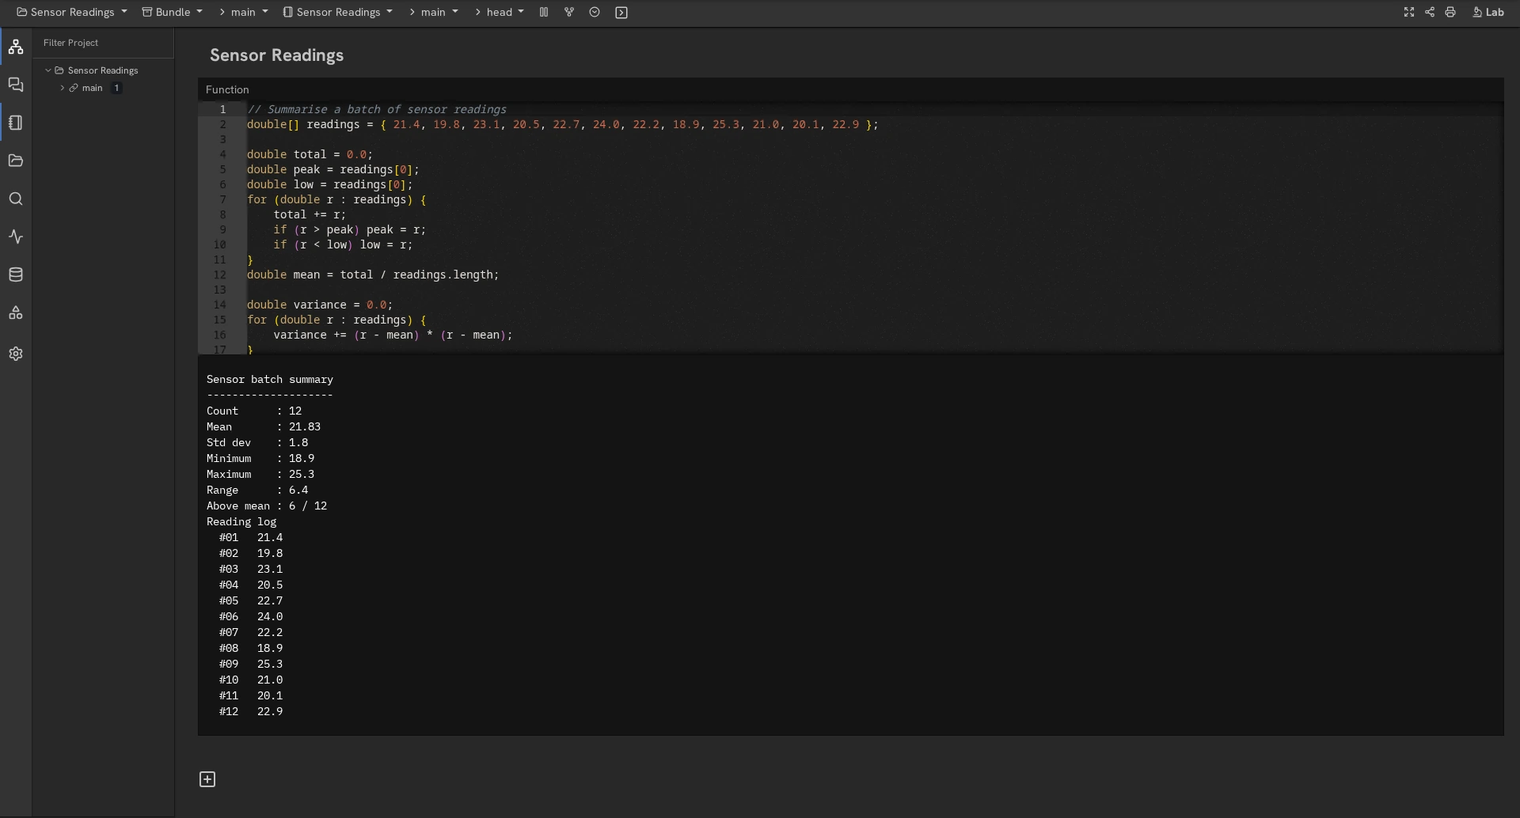Click line number 7 in gutter
The height and width of the screenshot is (818, 1520).
pyautogui.click(x=222, y=199)
